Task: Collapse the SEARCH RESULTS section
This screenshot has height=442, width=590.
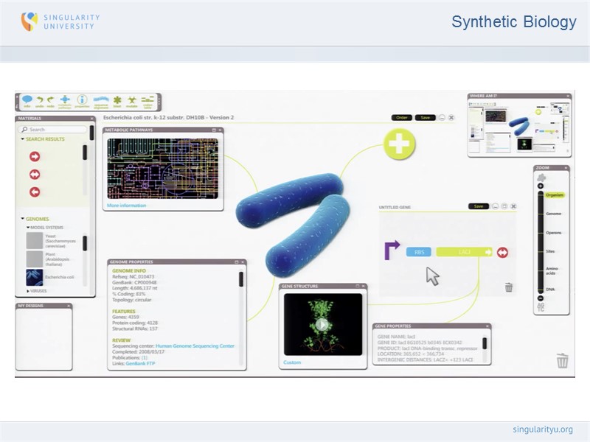Action: click(23, 138)
